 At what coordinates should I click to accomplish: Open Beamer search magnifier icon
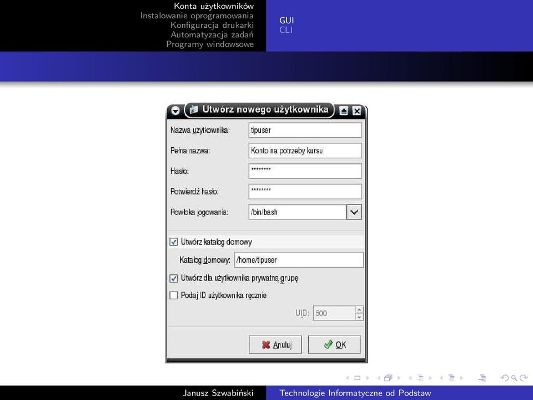tap(514, 378)
